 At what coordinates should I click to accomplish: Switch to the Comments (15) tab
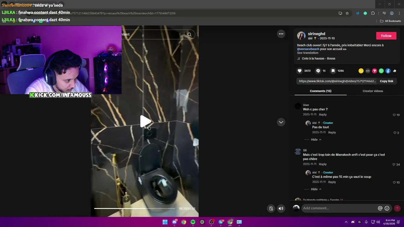click(320, 91)
